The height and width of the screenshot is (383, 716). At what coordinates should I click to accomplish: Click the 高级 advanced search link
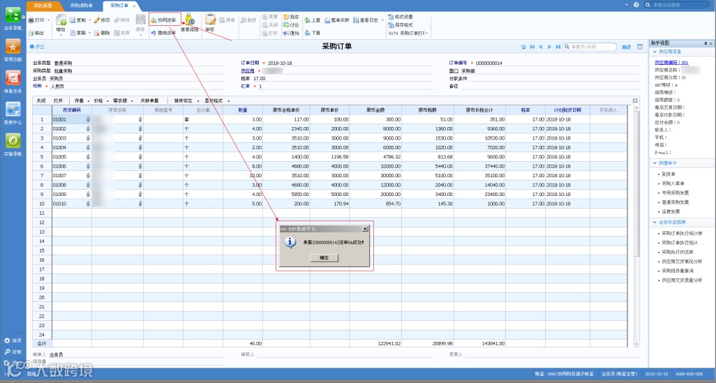pyautogui.click(x=627, y=47)
